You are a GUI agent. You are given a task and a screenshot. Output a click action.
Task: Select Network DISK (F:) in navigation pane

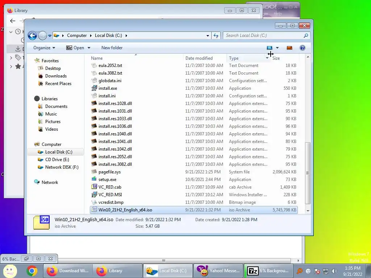tap(62, 167)
